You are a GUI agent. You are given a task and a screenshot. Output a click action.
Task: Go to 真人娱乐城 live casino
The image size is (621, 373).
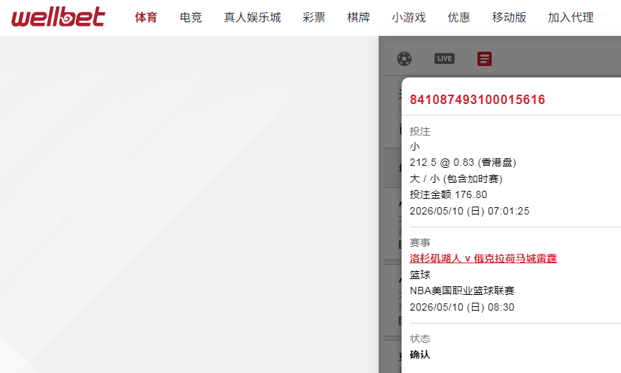pos(252,17)
